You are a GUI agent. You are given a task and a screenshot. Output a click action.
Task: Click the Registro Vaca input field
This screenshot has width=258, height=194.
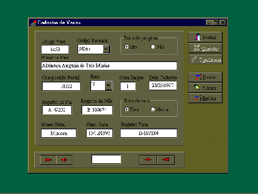[149, 134]
